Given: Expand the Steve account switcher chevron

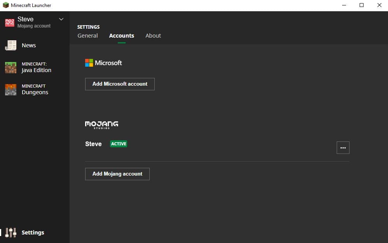Looking at the screenshot, I should click(x=61, y=19).
